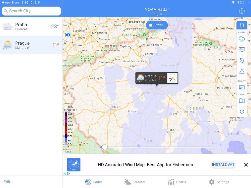
Task: Tap the precipitation color legend scale
Action: tap(66, 127)
